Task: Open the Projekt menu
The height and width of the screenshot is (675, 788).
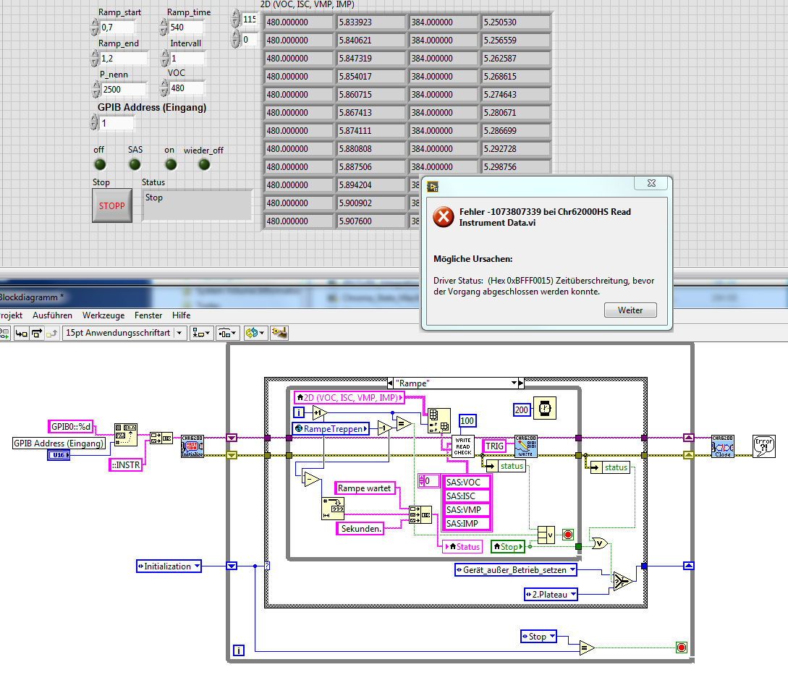Action: click(11, 315)
